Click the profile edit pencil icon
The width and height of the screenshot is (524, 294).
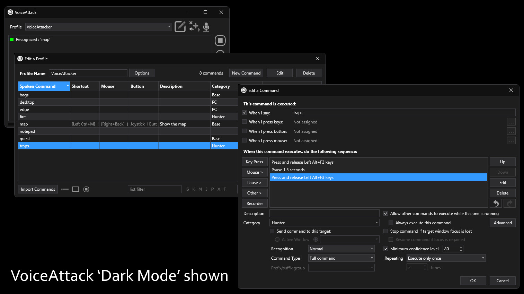coord(180,26)
